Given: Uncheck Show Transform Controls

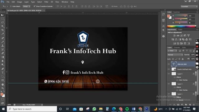Looking at the screenshot, I should tap(35, 6).
